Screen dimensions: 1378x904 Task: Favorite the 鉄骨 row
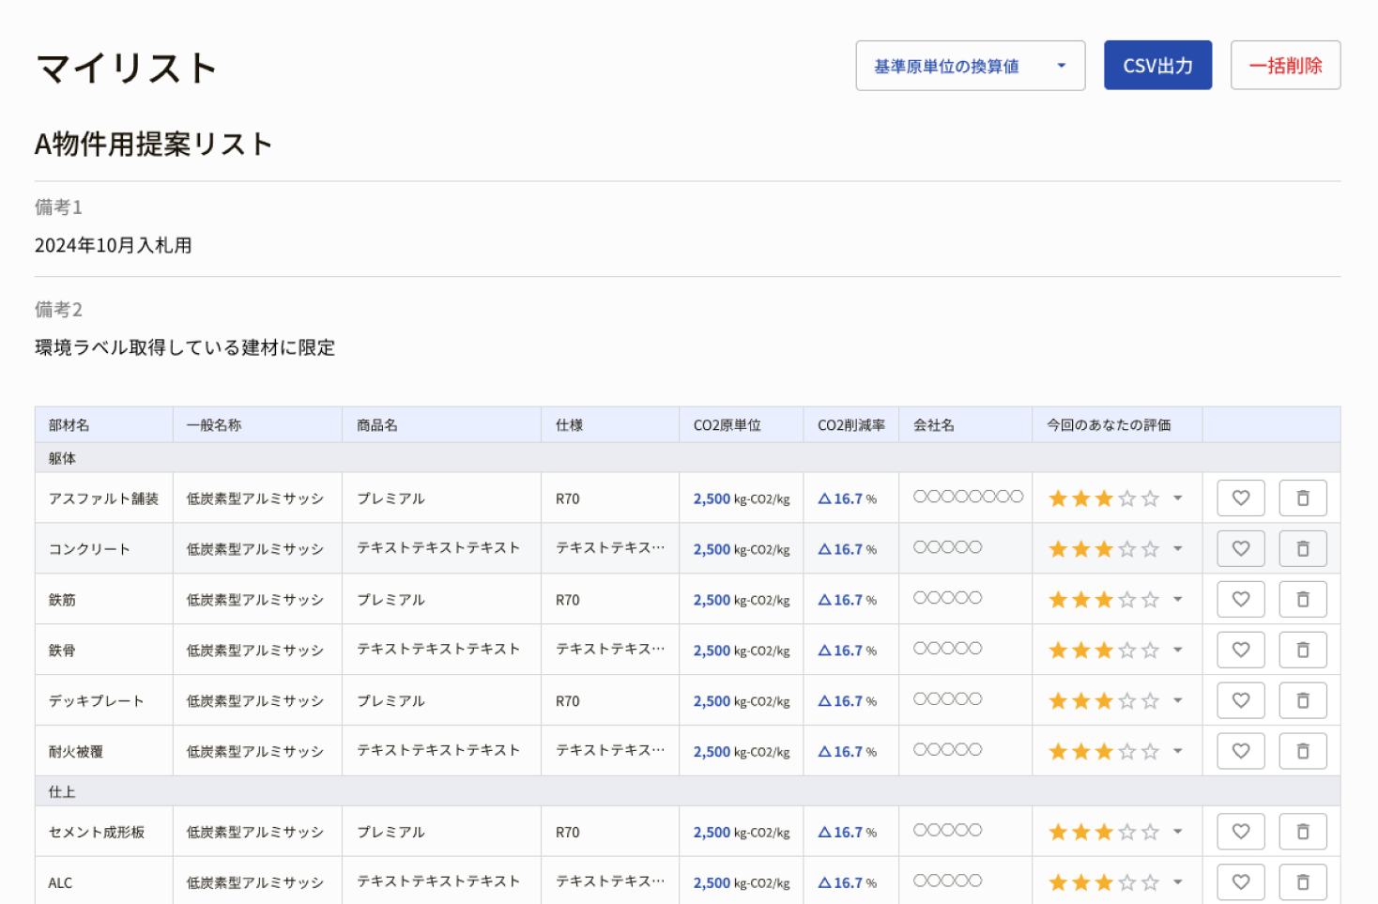(x=1241, y=651)
